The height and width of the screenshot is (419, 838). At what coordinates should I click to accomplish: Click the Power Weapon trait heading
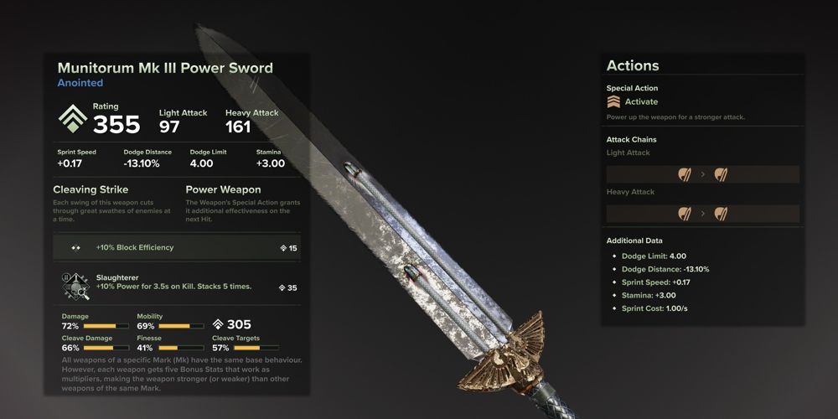(224, 189)
